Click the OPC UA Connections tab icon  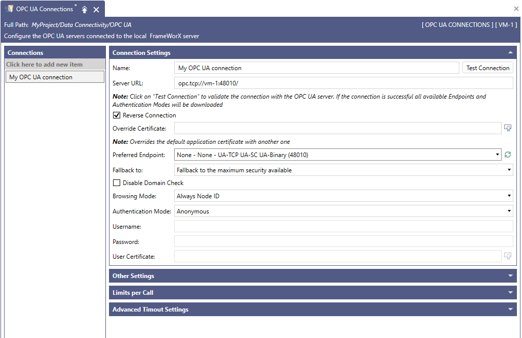(9, 9)
